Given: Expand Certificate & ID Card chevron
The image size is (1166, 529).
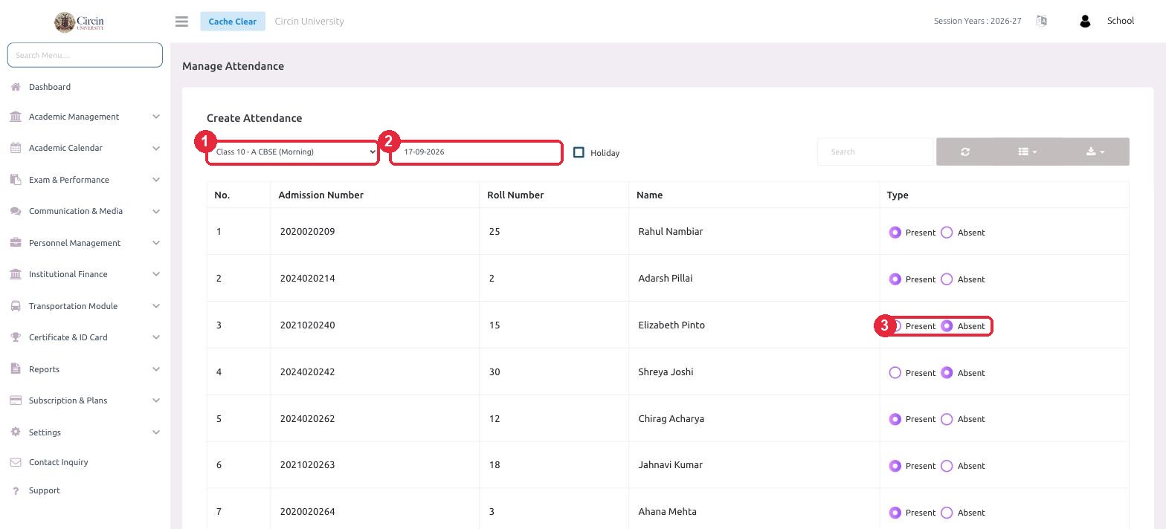Looking at the screenshot, I should click(x=155, y=337).
